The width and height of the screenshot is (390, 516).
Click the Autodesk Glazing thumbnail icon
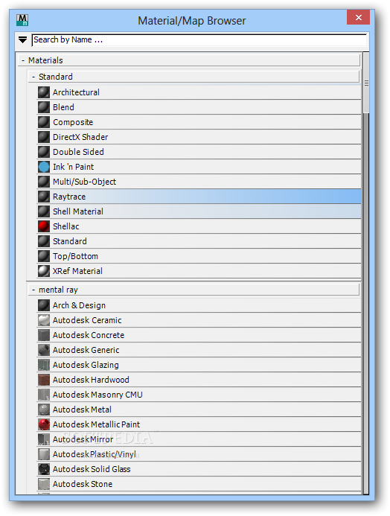pyautogui.click(x=44, y=365)
